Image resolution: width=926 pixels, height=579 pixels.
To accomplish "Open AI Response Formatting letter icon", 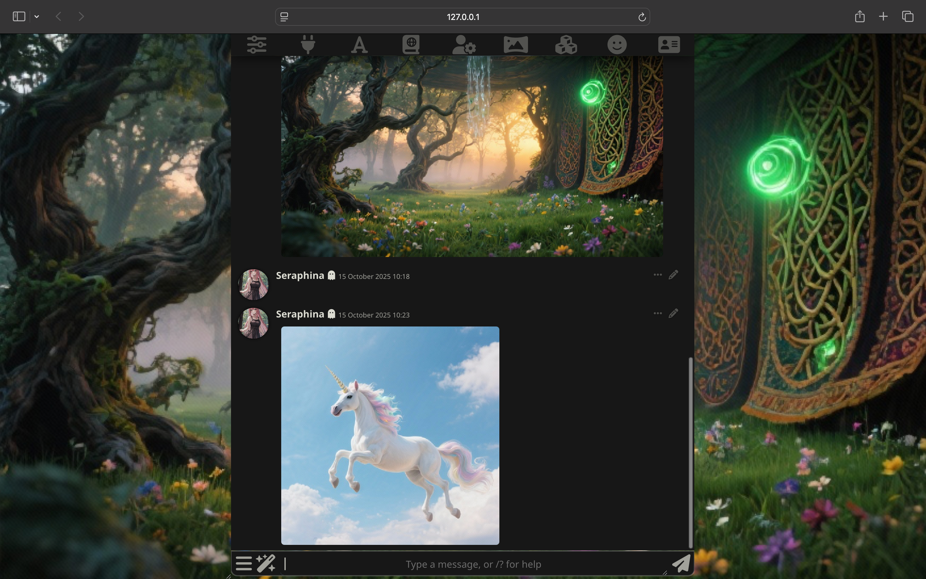I will click(x=359, y=45).
